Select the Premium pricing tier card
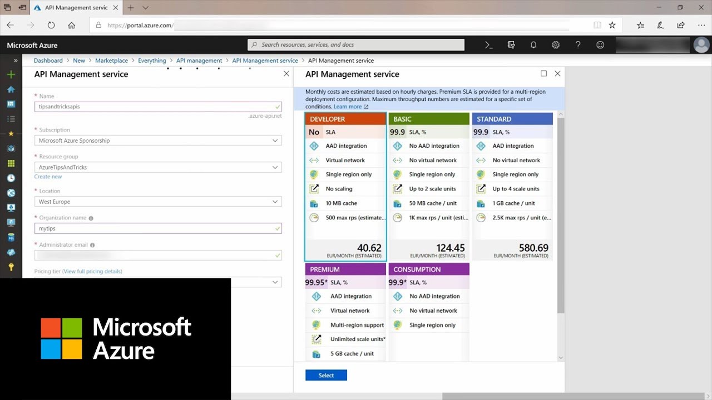The width and height of the screenshot is (712, 400). 345,312
